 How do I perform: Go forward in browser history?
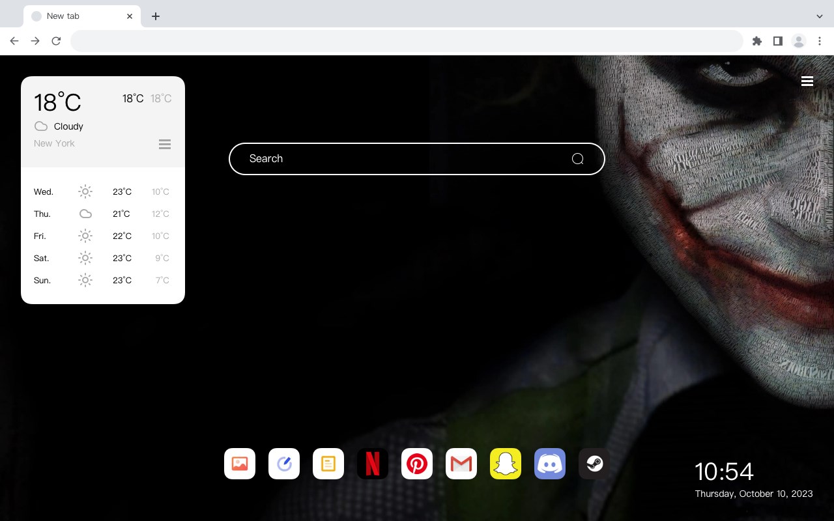[x=35, y=41]
